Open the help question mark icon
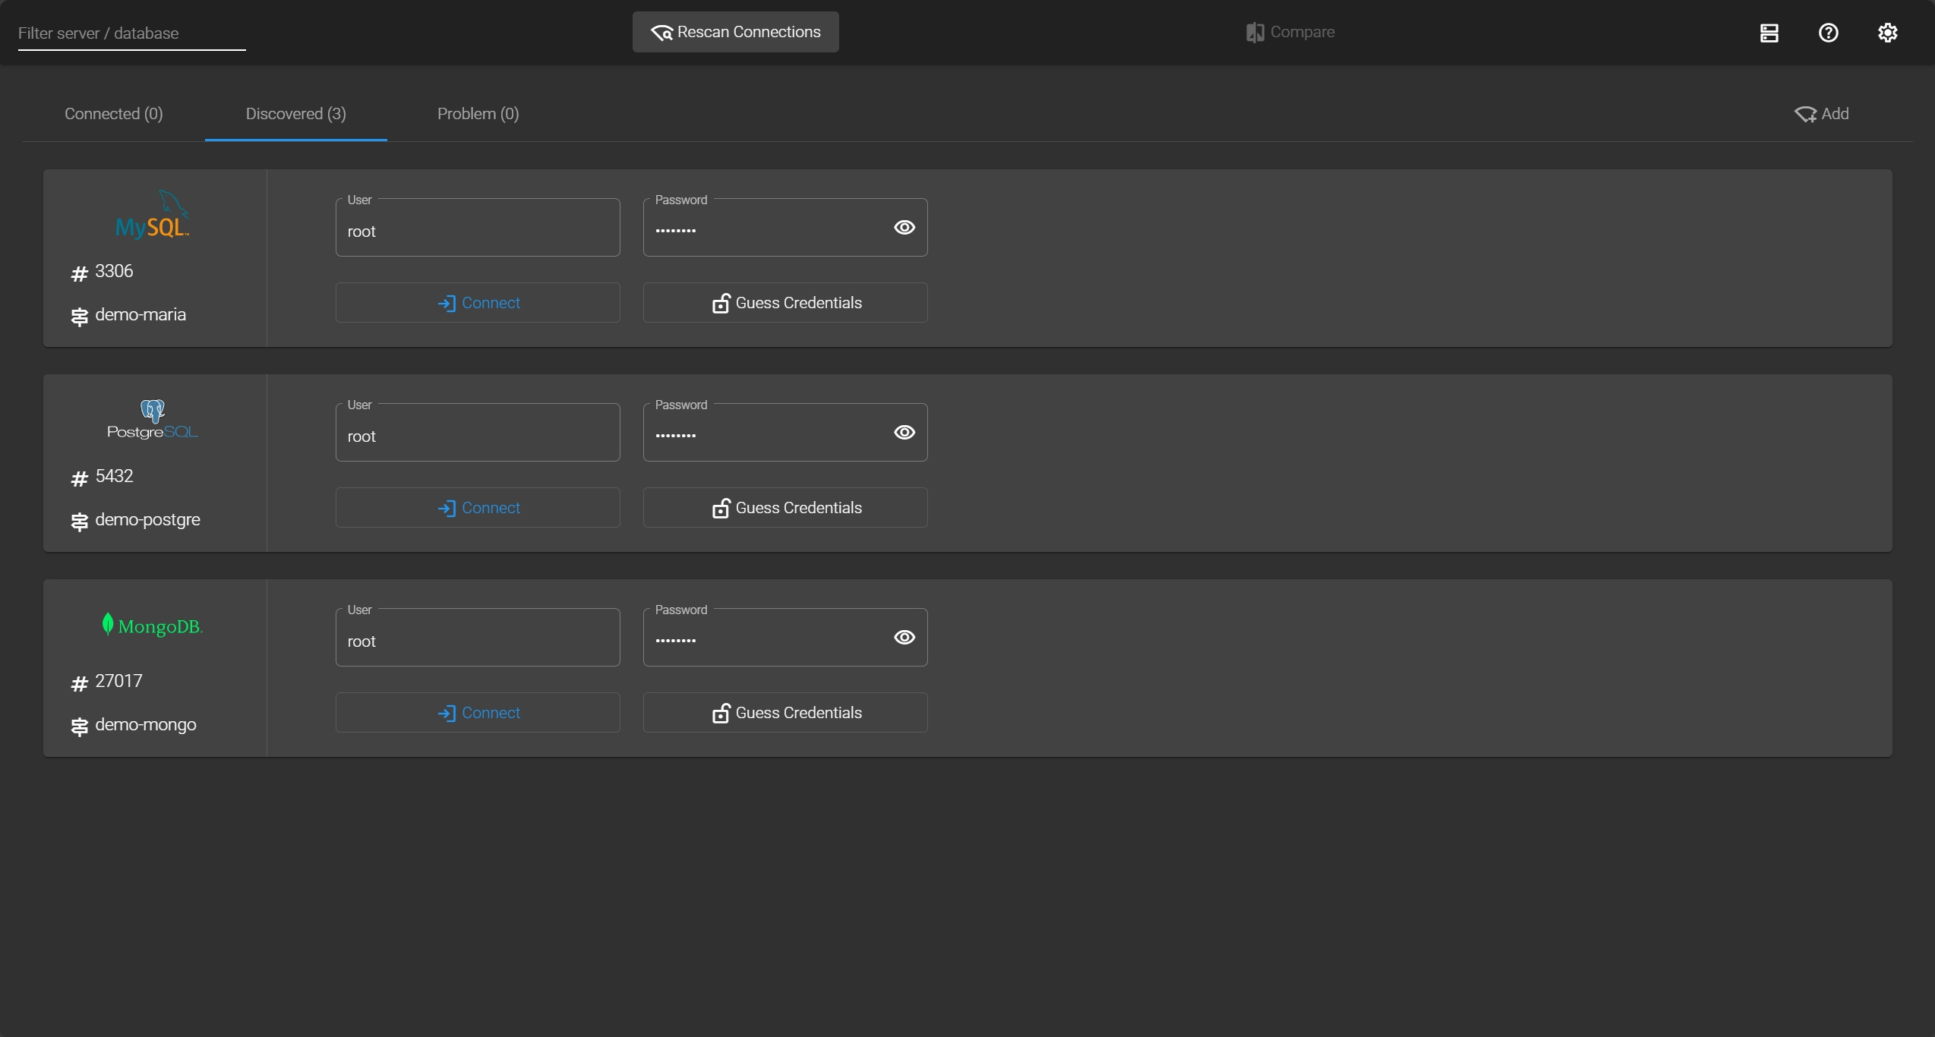 [1828, 33]
